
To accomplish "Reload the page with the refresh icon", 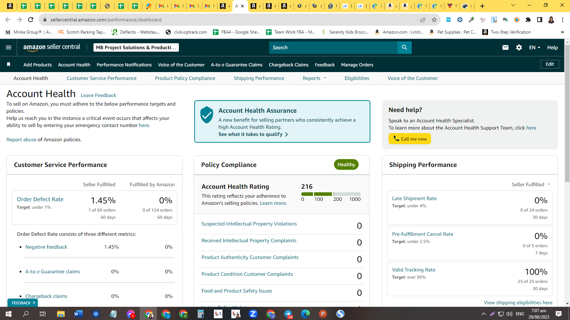I will pyautogui.click(x=31, y=20).
